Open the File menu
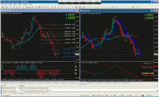This screenshot has width=159, height=97. (x=2, y=5)
